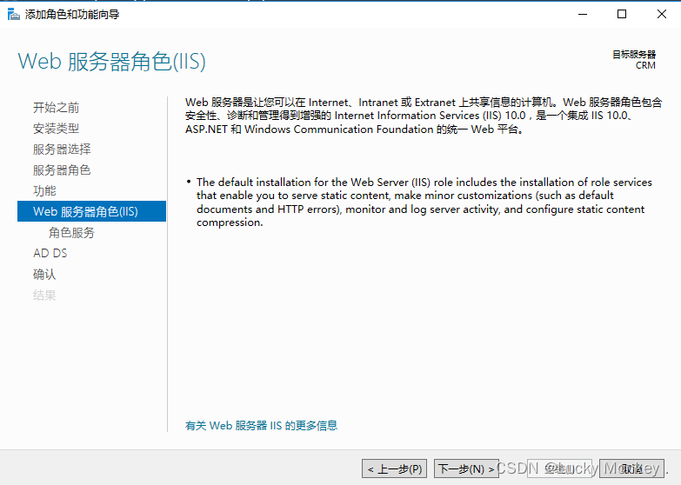Open 服务器选择 step
The height and width of the screenshot is (485, 681).
62,149
